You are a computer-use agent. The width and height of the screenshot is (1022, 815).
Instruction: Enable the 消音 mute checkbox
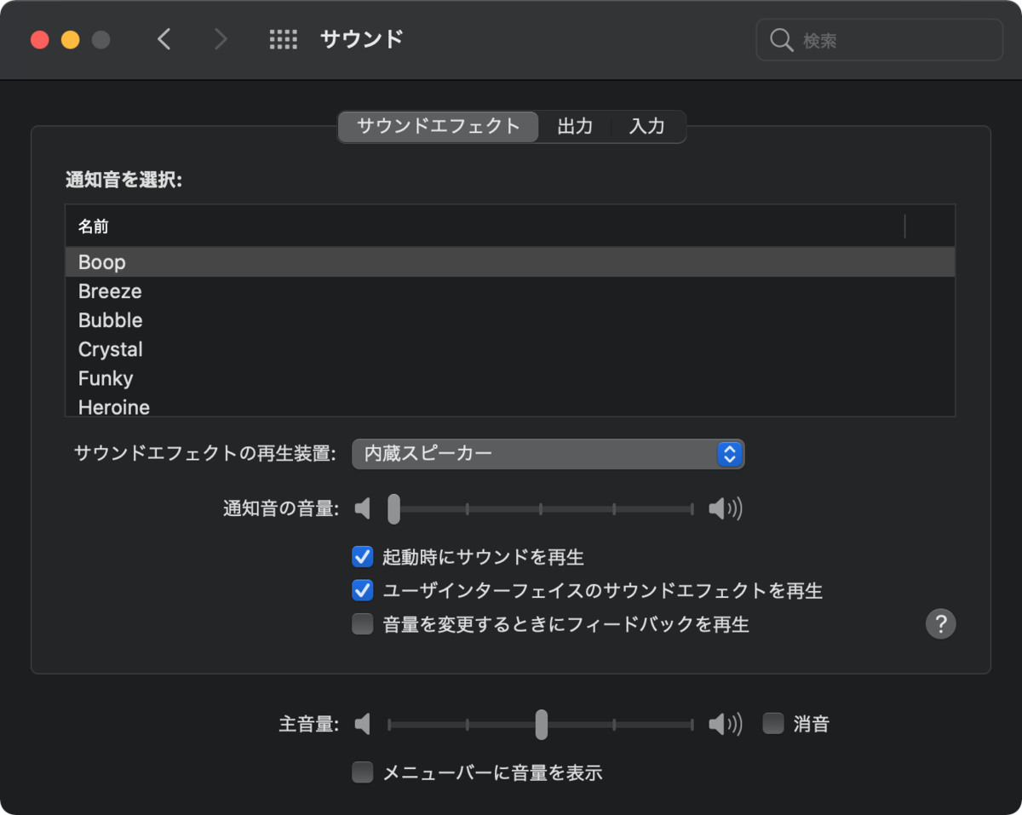(x=772, y=723)
